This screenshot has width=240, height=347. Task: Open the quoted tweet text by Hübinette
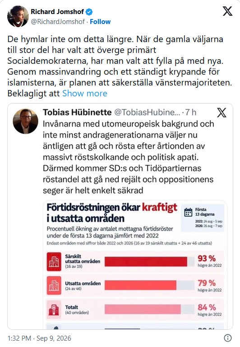(x=129, y=157)
